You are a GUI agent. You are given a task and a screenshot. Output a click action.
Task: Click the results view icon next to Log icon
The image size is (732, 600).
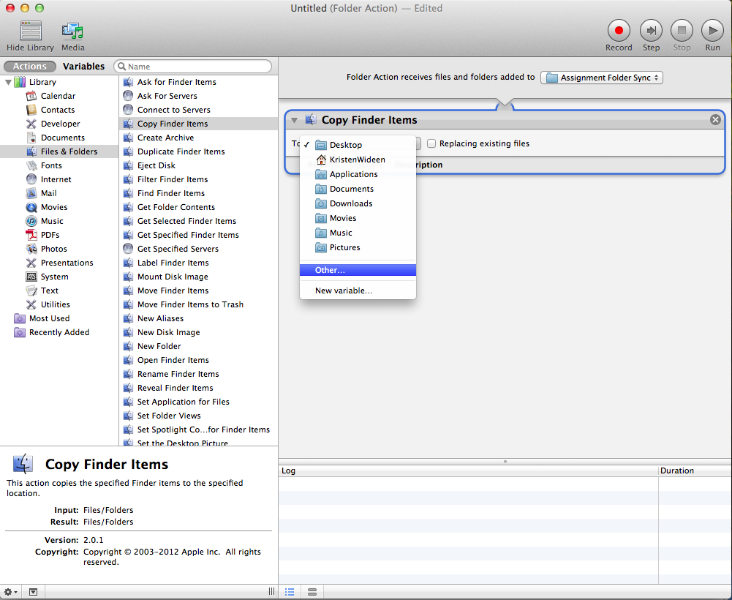[x=312, y=591]
